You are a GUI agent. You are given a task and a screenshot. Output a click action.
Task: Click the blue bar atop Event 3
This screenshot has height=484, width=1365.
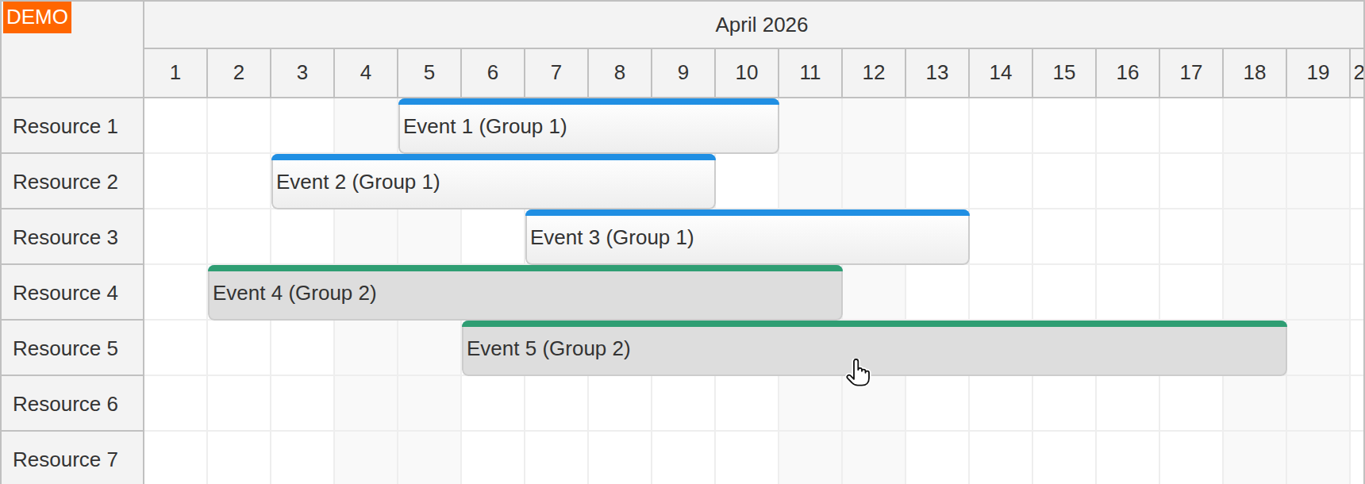746,212
